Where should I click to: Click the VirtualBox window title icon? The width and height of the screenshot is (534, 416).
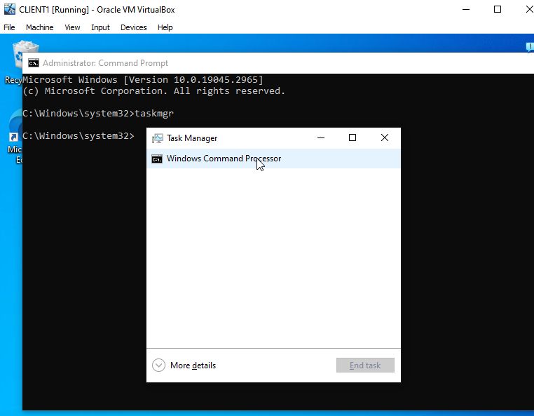pos(10,9)
